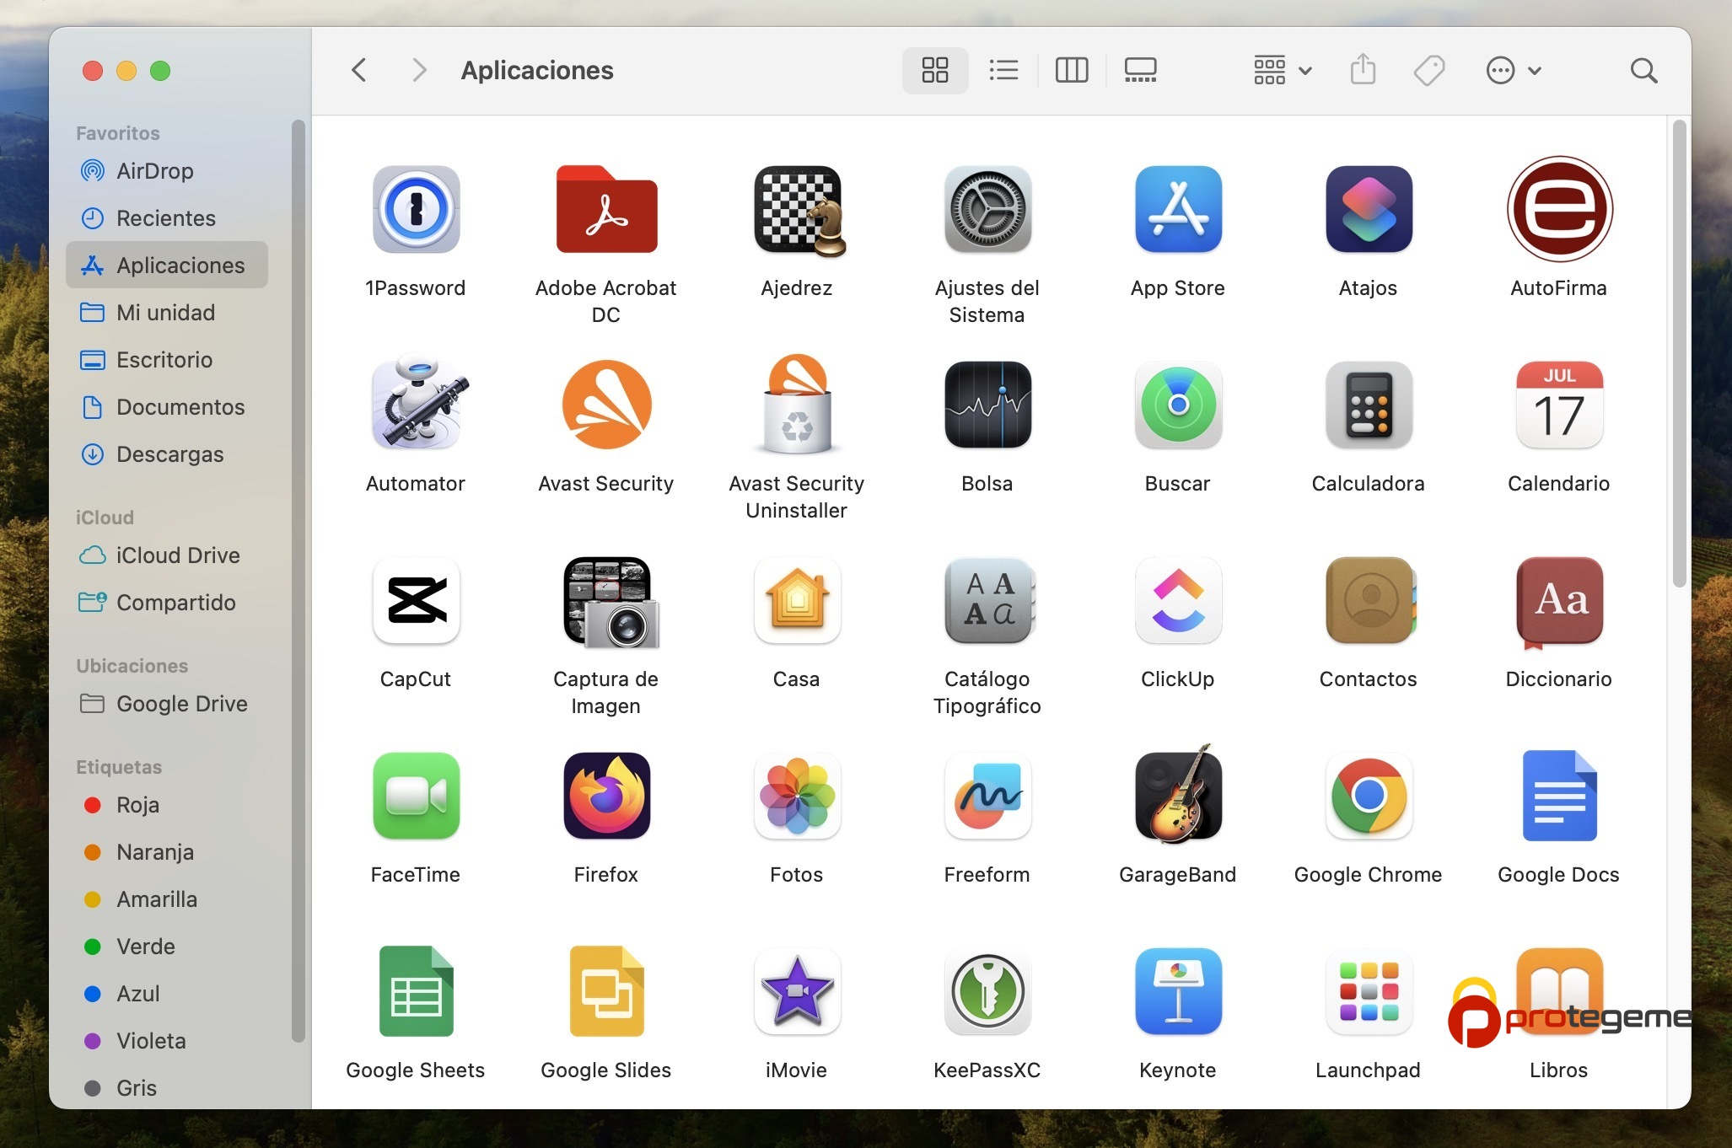Switch to column view layout
The width and height of the screenshot is (1732, 1148).
(1070, 71)
